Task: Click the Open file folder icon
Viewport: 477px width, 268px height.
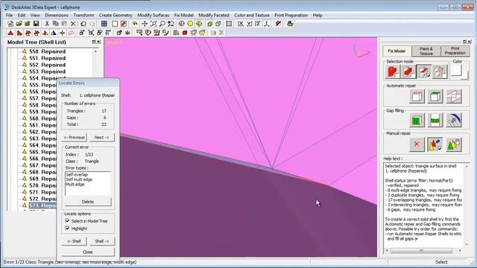Action: 19,24
